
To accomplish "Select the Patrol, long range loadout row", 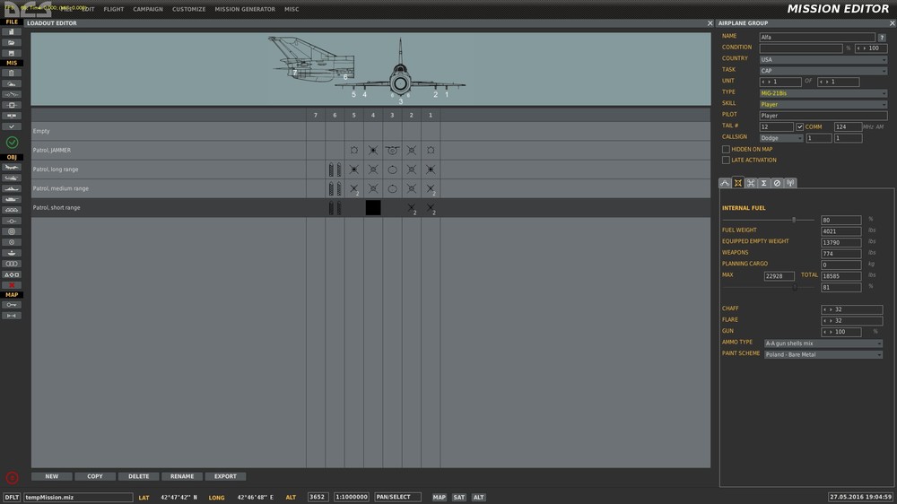I will 370,169.
